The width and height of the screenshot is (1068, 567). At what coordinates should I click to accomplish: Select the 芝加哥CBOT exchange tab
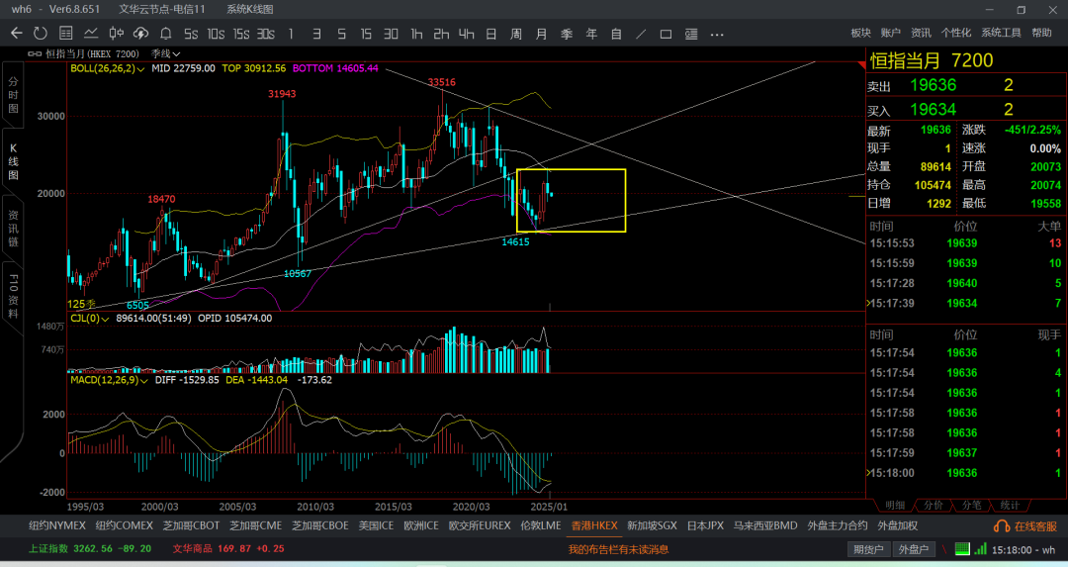(x=191, y=525)
